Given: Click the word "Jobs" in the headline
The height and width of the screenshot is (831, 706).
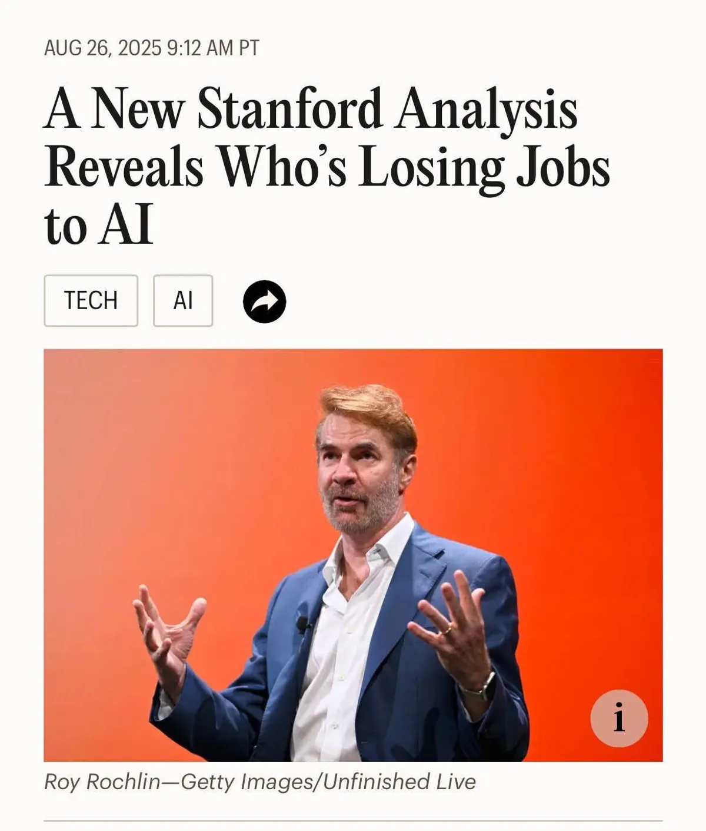Looking at the screenshot, I should pyautogui.click(x=563, y=167).
